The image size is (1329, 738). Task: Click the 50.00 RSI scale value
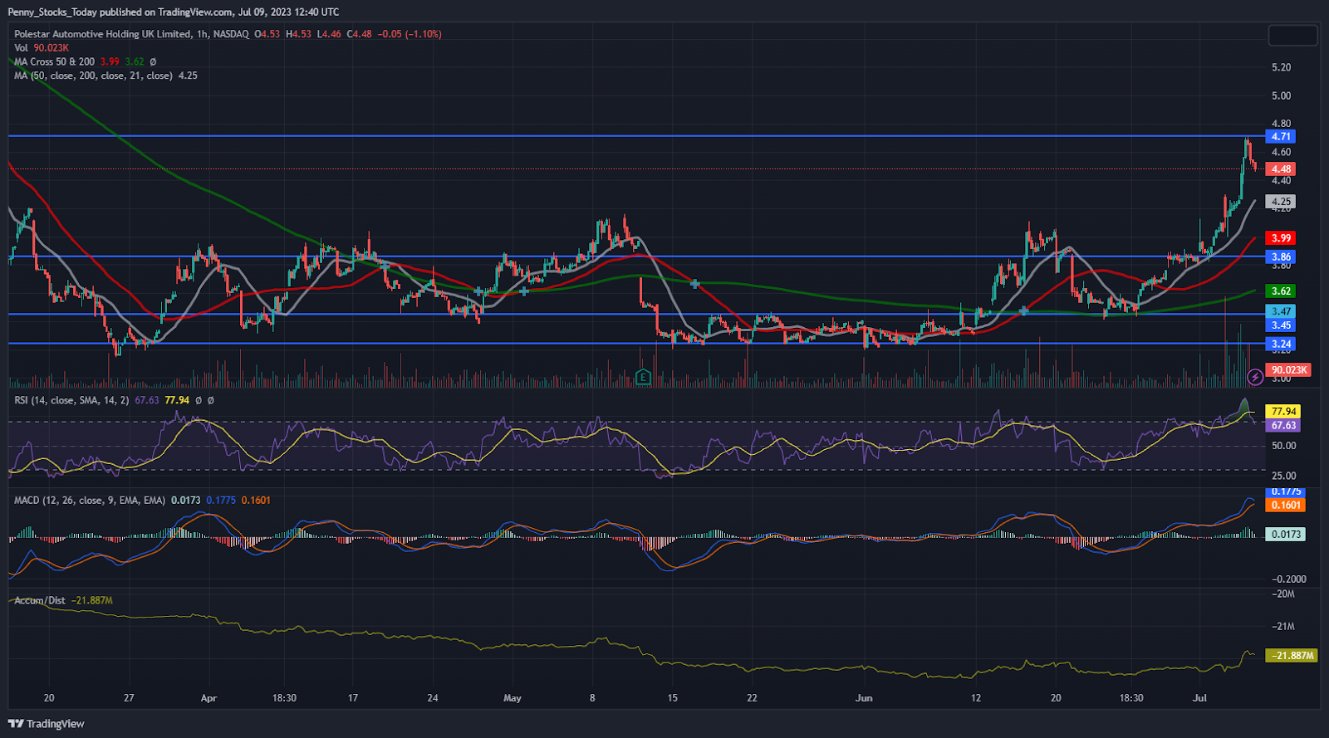click(1283, 446)
